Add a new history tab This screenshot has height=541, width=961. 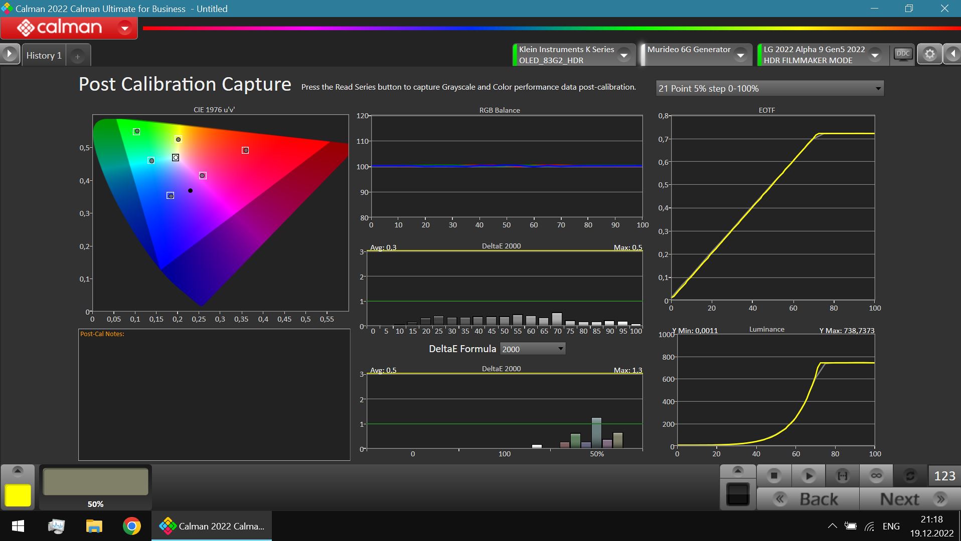click(x=77, y=57)
